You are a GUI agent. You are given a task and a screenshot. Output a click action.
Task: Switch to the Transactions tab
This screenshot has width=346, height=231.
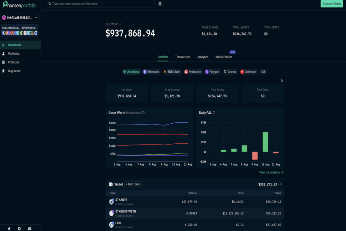(183, 57)
